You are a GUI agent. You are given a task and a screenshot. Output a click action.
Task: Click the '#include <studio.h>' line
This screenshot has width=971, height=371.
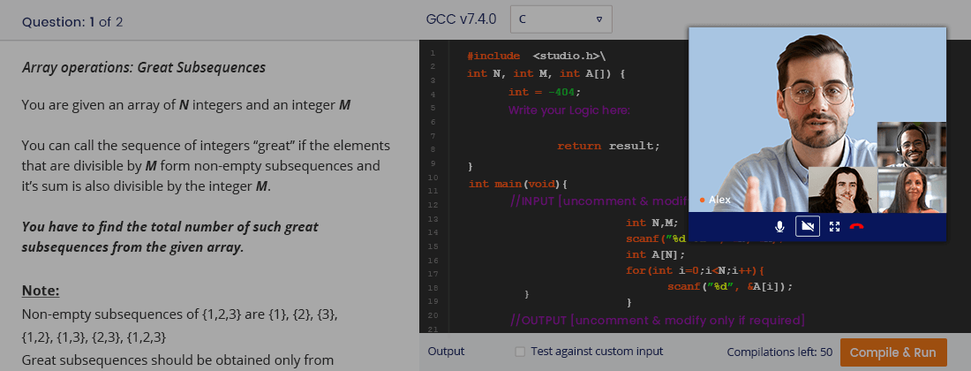(x=537, y=56)
